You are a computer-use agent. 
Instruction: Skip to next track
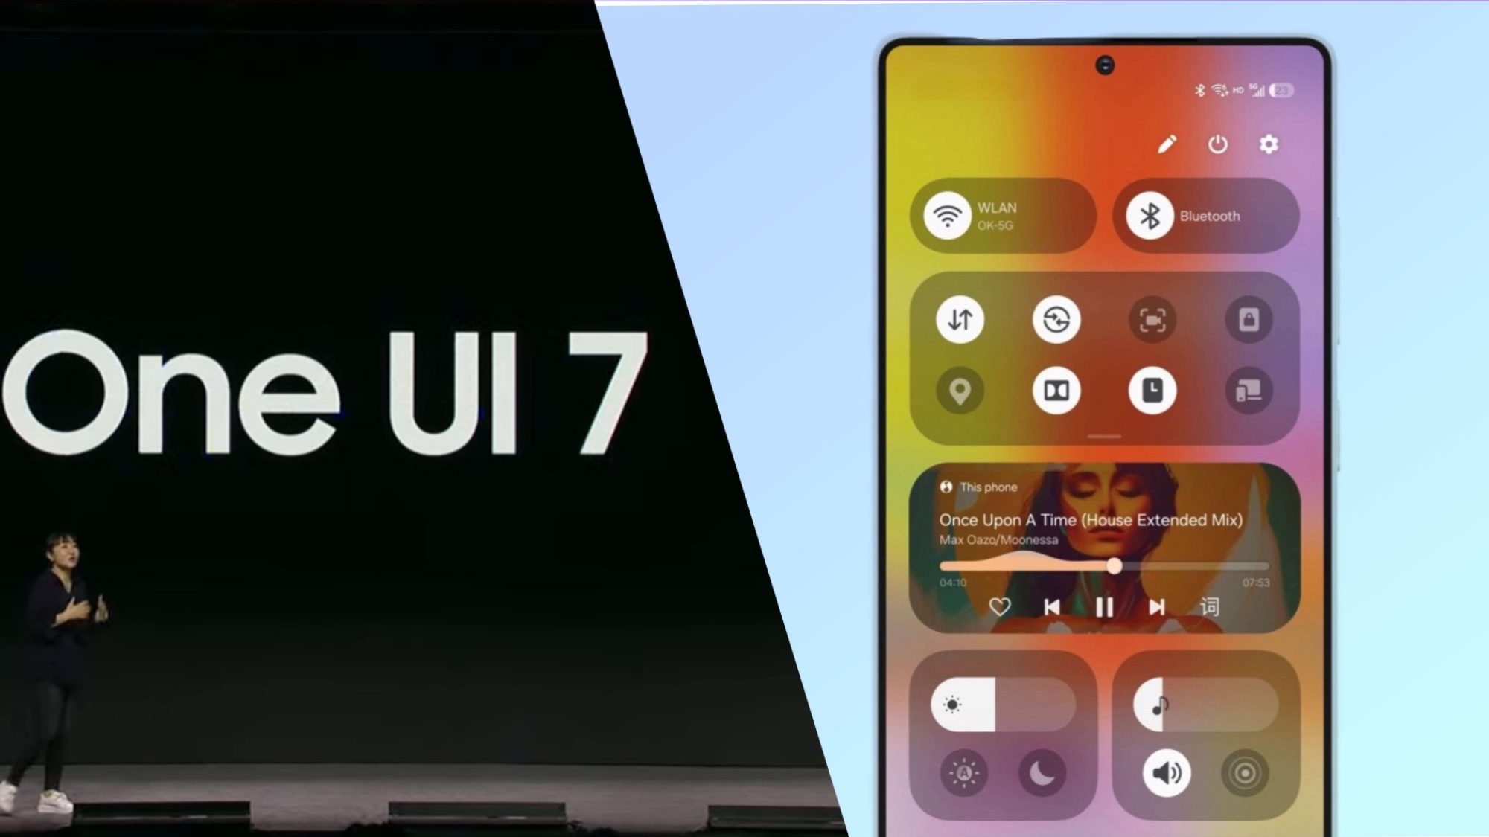click(x=1155, y=607)
